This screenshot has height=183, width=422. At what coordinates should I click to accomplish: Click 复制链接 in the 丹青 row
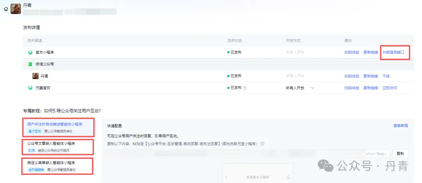tap(370, 76)
